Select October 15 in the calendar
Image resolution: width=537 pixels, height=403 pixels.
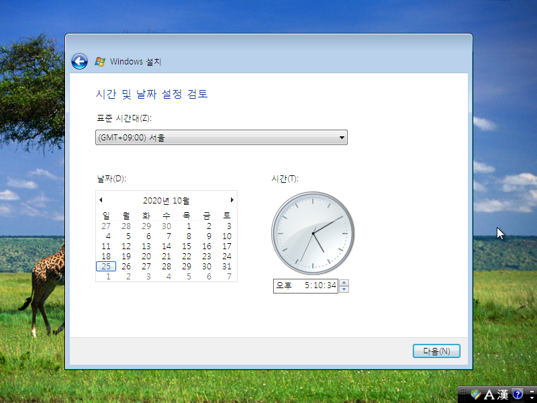(187, 246)
